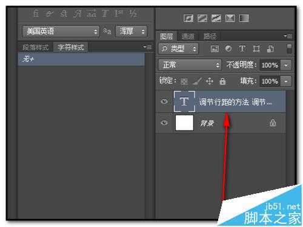The image size is (303, 227).
Task: Switch to the 字符样式 tab
Action: pyautogui.click(x=71, y=48)
